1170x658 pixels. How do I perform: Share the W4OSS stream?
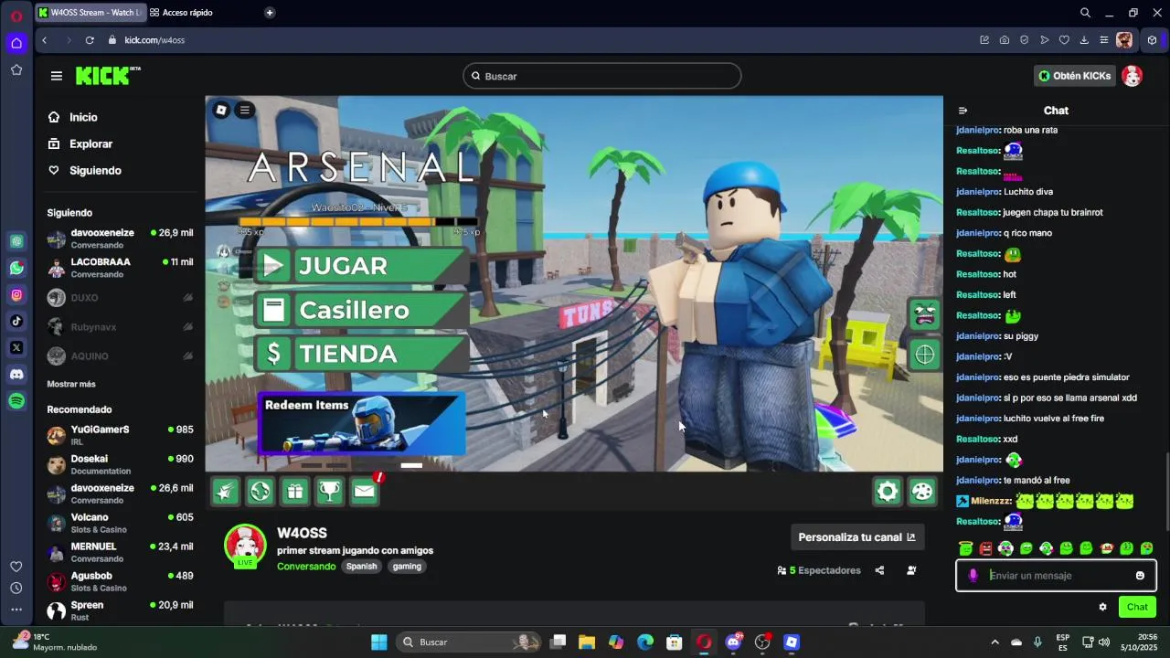coord(879,570)
